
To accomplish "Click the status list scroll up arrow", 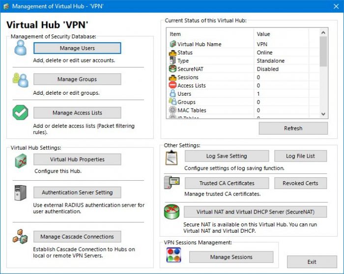I will click(x=323, y=33).
